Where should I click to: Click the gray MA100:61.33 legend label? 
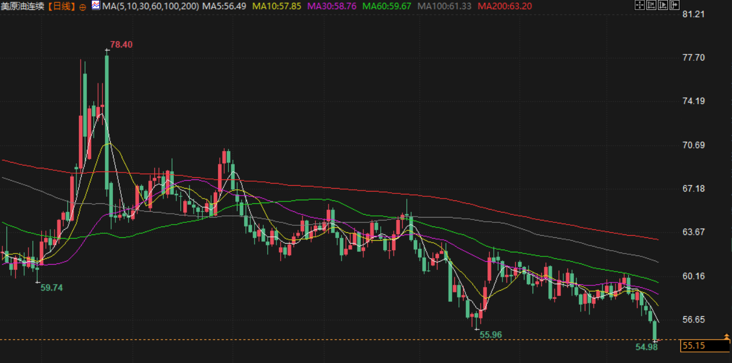click(444, 6)
